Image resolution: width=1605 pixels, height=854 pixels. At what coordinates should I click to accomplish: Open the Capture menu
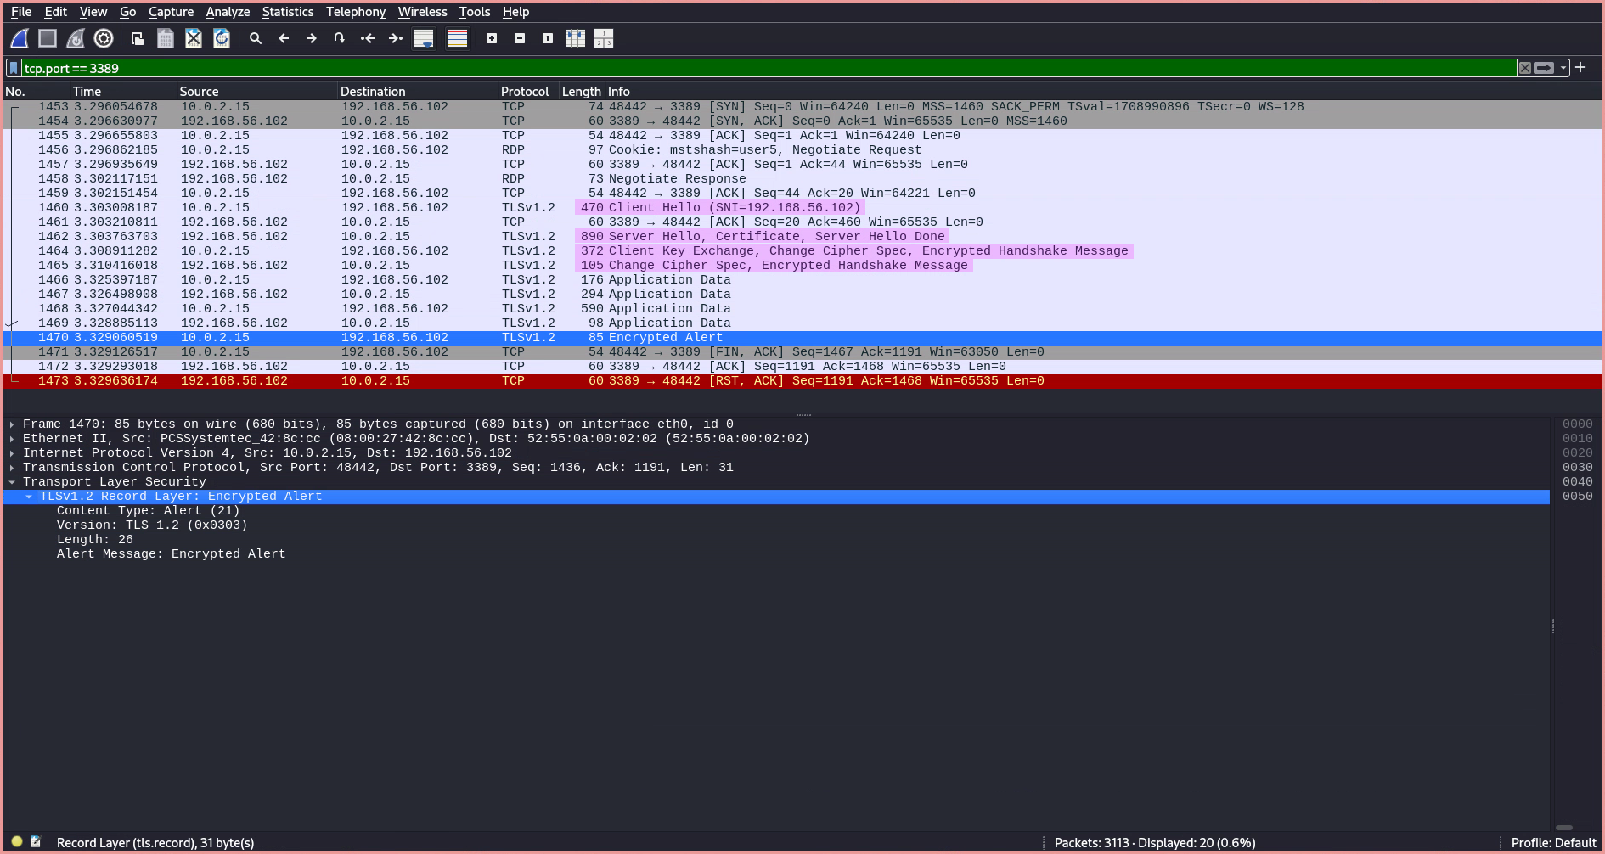click(171, 12)
